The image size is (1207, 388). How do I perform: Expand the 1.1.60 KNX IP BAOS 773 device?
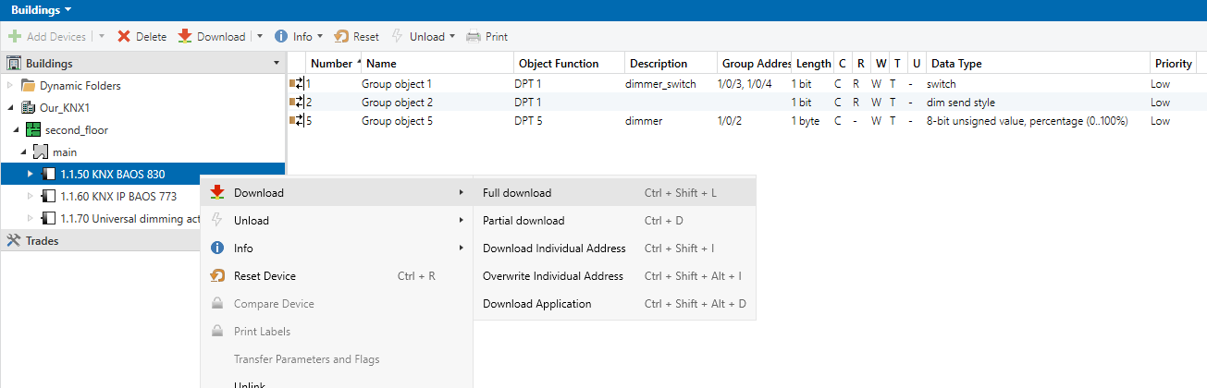[x=31, y=197]
